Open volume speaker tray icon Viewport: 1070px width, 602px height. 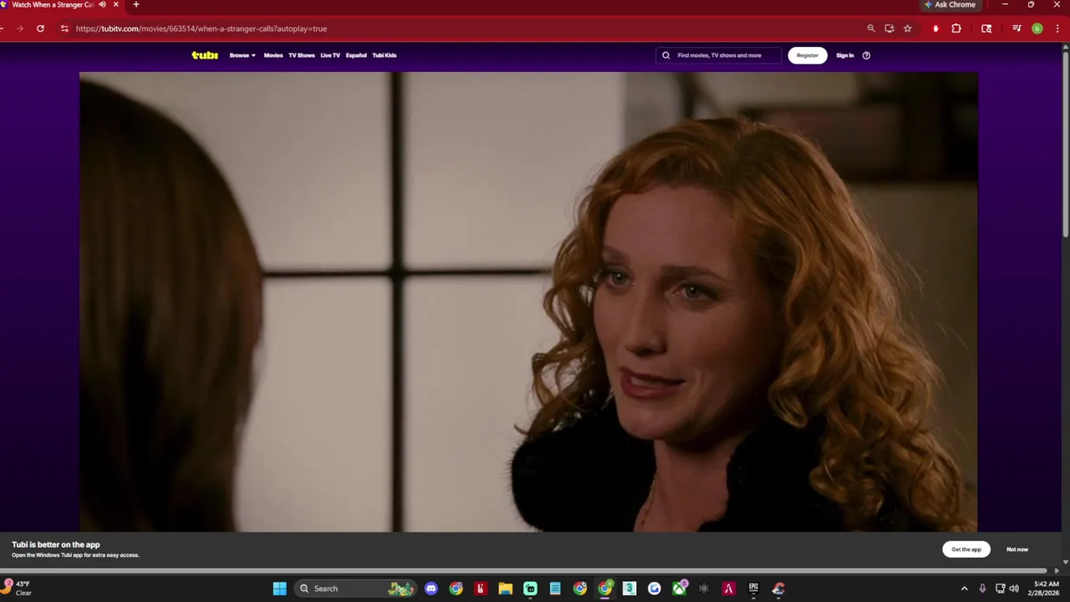click(x=1014, y=589)
